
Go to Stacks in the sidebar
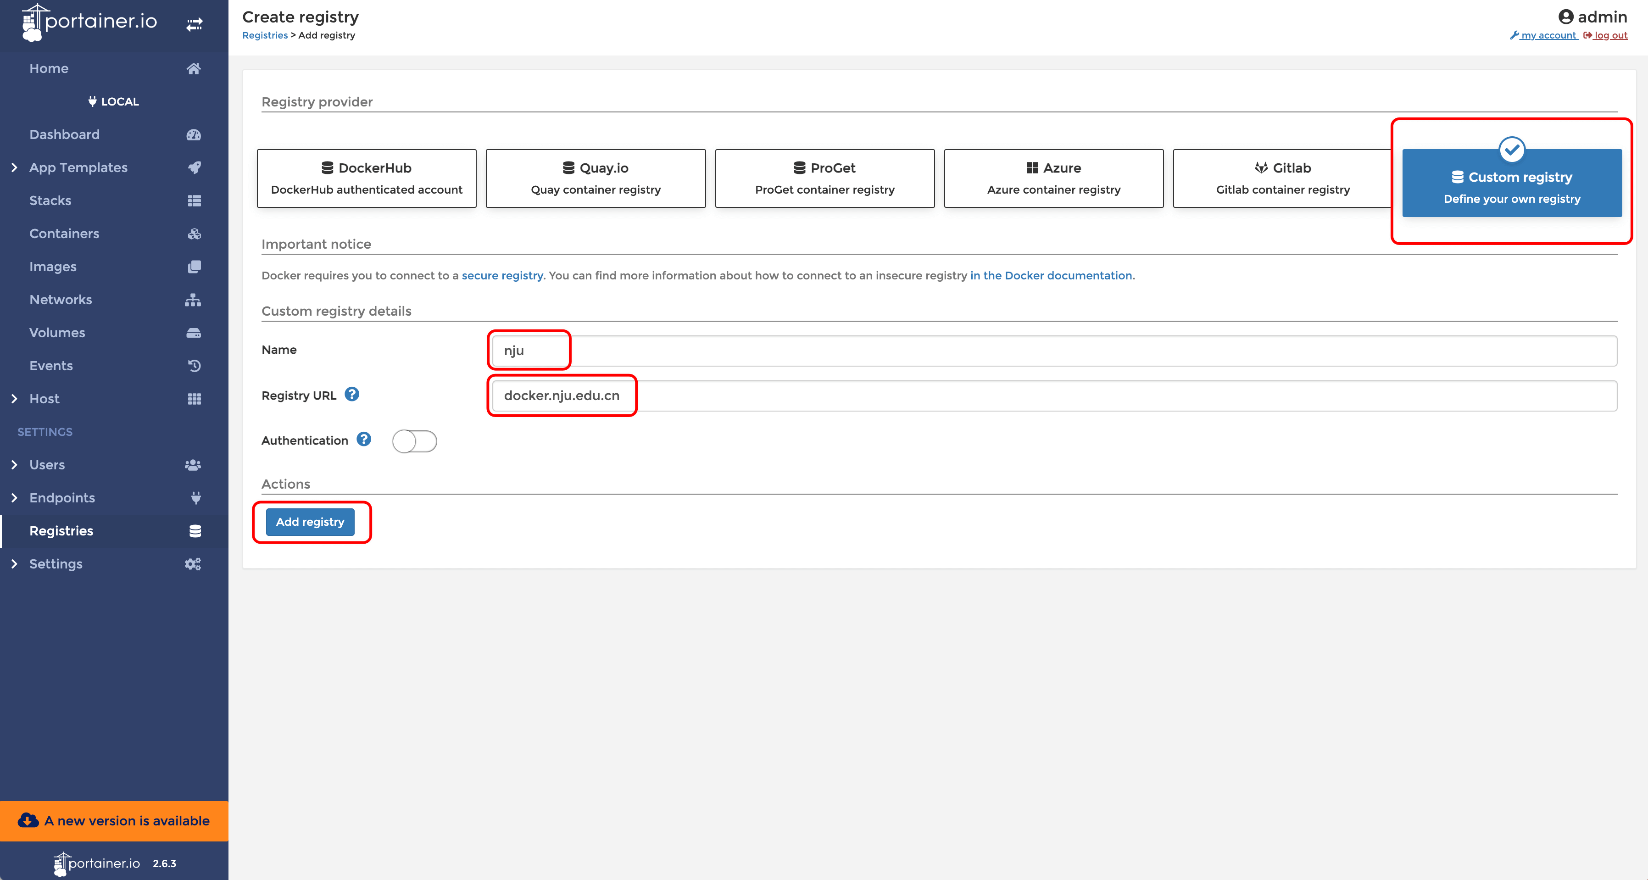114,201
